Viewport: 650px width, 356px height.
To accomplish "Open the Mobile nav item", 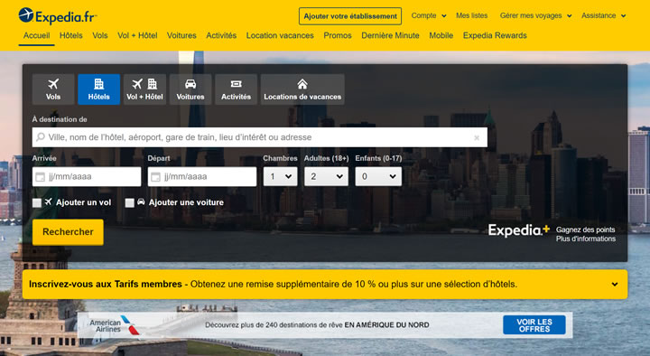I will (441, 35).
